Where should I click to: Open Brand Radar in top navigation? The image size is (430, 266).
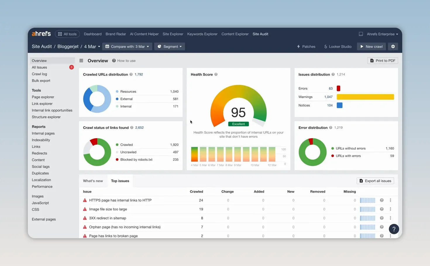pyautogui.click(x=116, y=34)
